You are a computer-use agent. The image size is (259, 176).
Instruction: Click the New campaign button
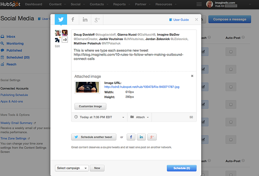click(97, 168)
